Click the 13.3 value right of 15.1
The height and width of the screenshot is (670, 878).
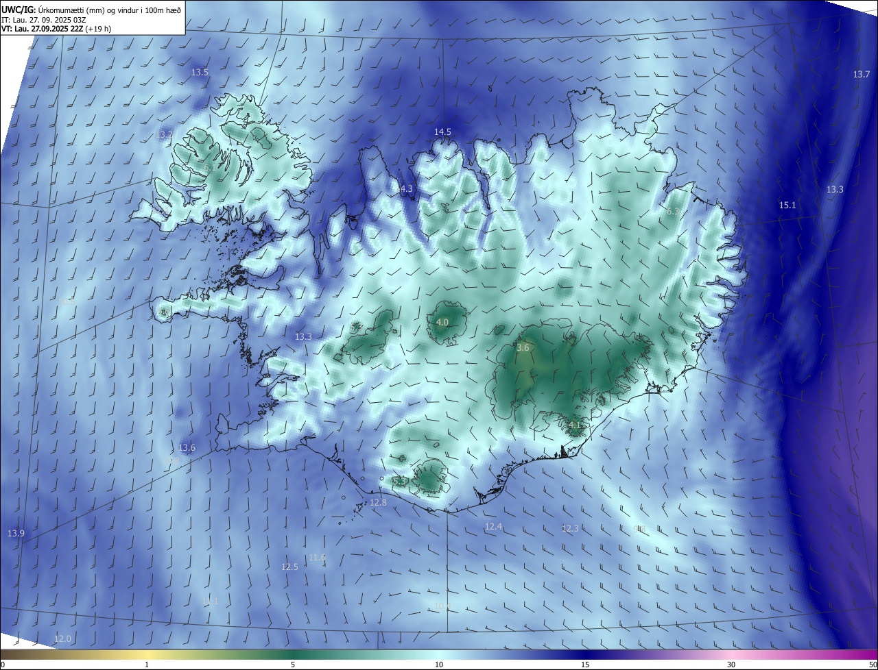pos(835,189)
